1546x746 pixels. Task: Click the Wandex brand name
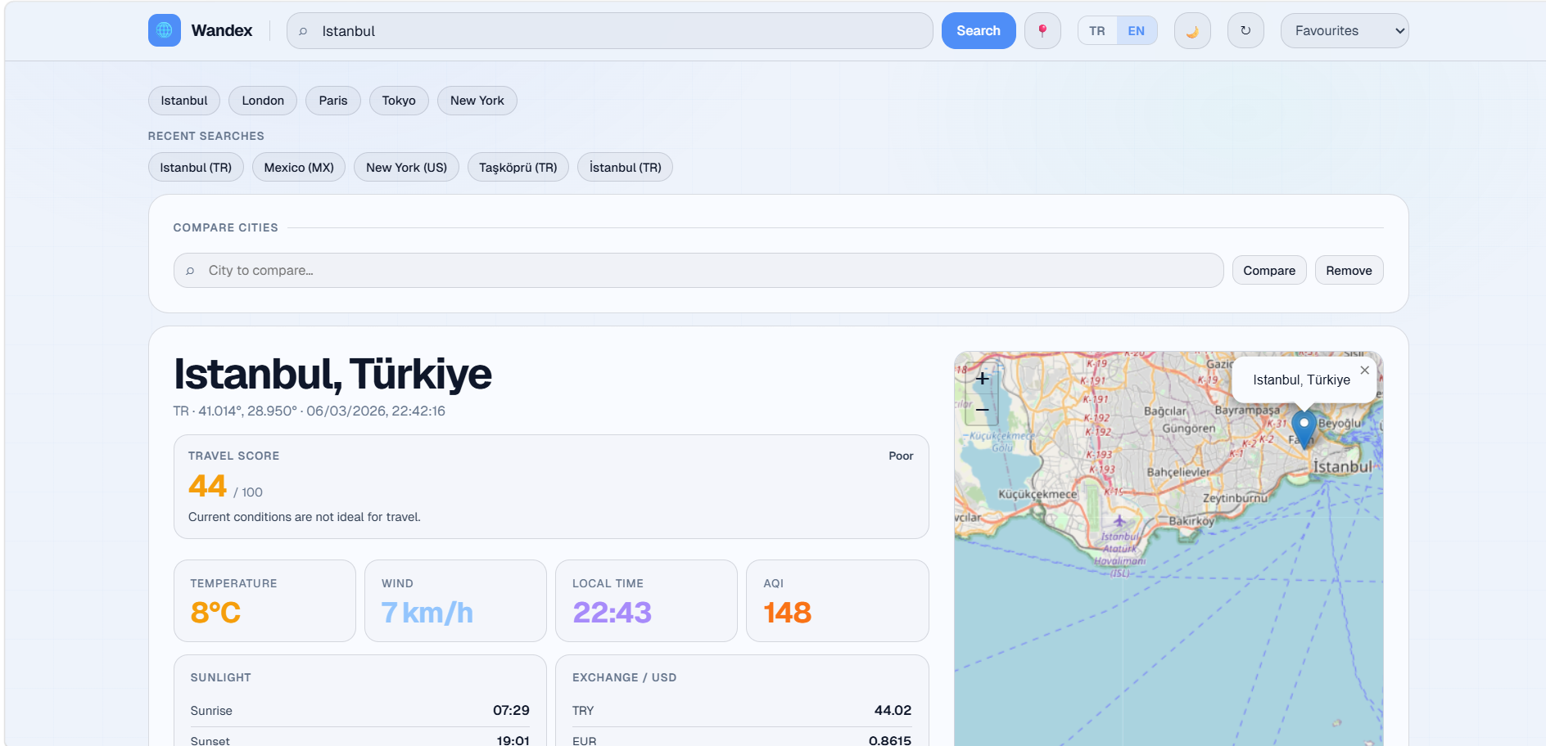222,30
